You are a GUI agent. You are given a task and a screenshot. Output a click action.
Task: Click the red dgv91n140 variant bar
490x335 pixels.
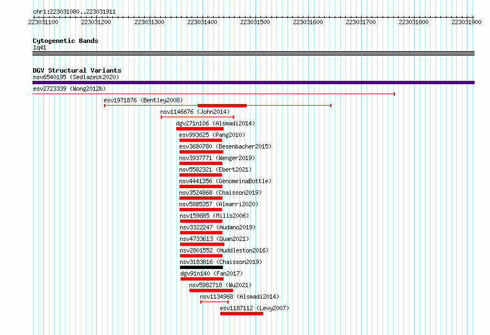click(202, 279)
